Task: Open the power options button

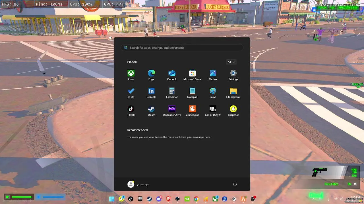Action: click(x=235, y=184)
